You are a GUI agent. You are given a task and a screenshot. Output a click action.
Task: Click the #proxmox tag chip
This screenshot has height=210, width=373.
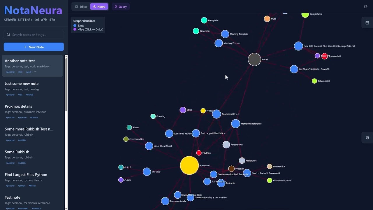[x=22, y=118]
